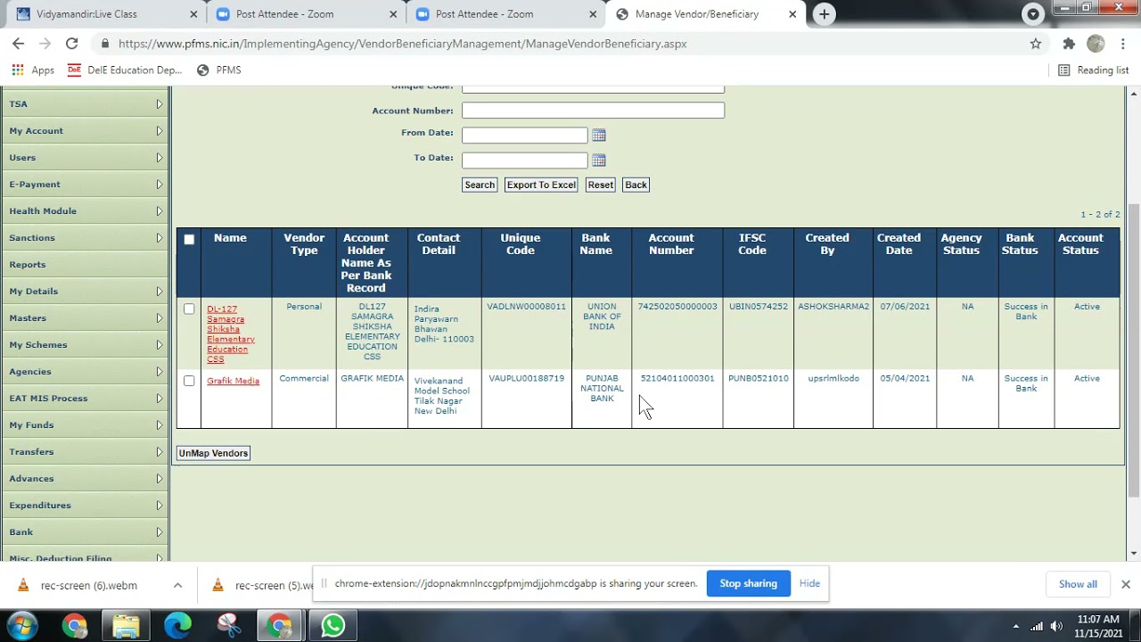Hide the screen sharing notification

809,583
